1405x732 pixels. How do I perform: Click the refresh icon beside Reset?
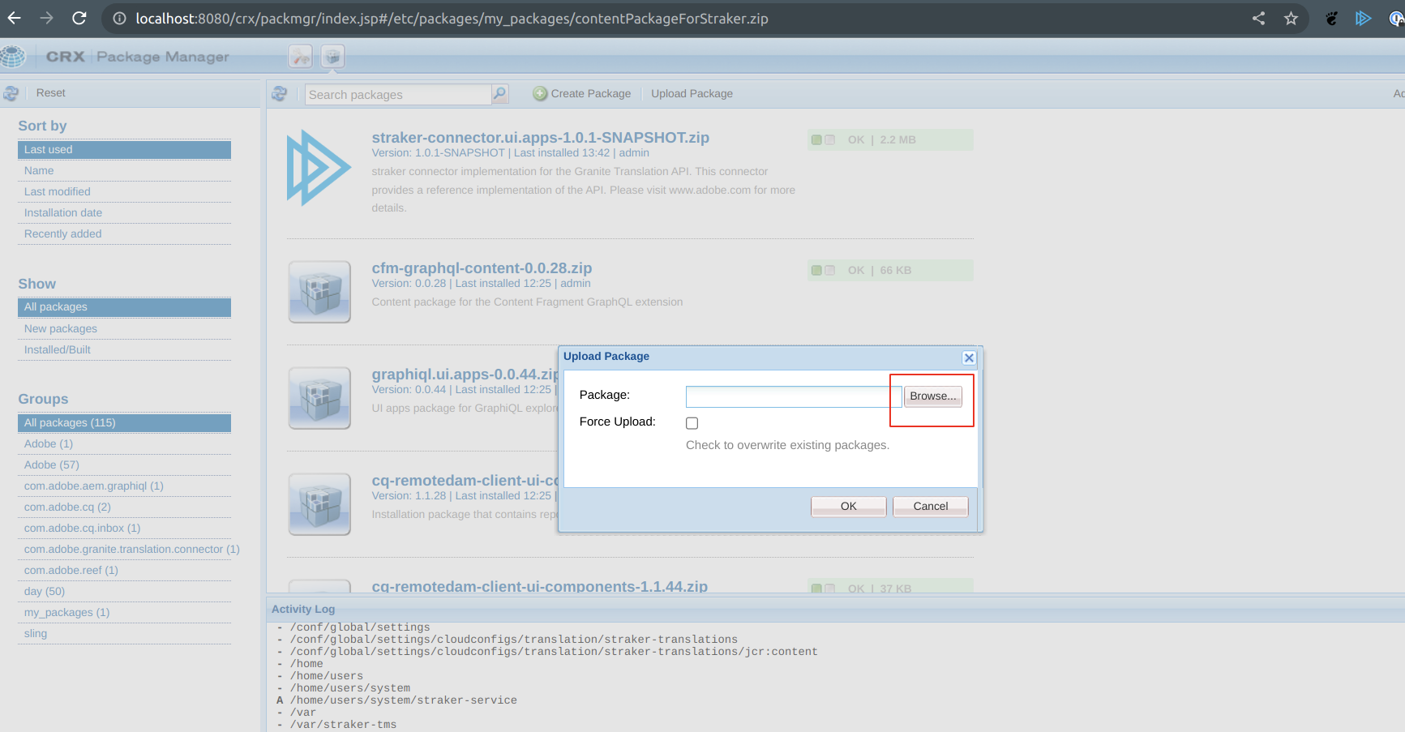[x=11, y=93]
